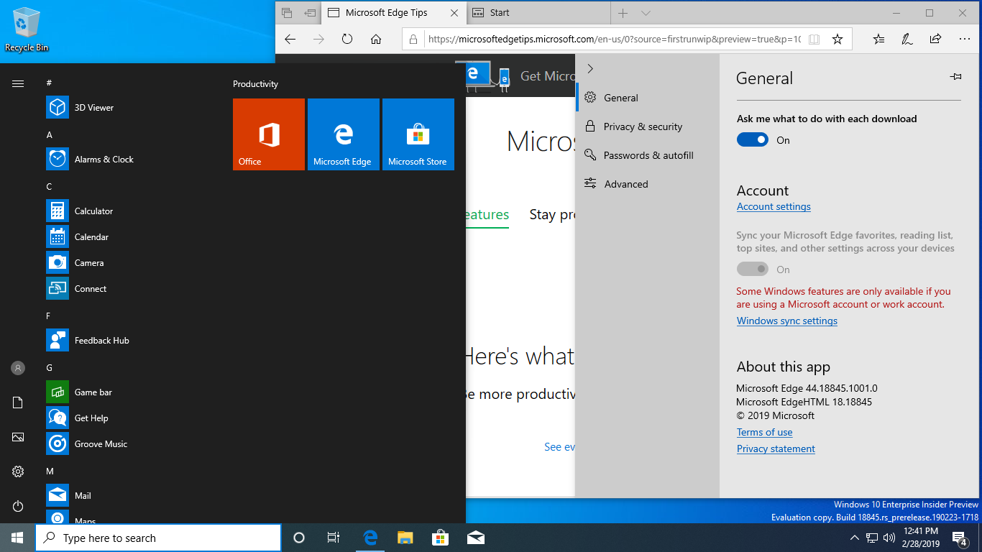Open Microsoft Store from taskbar
Viewport: 982px width, 552px height.
pyautogui.click(x=440, y=538)
